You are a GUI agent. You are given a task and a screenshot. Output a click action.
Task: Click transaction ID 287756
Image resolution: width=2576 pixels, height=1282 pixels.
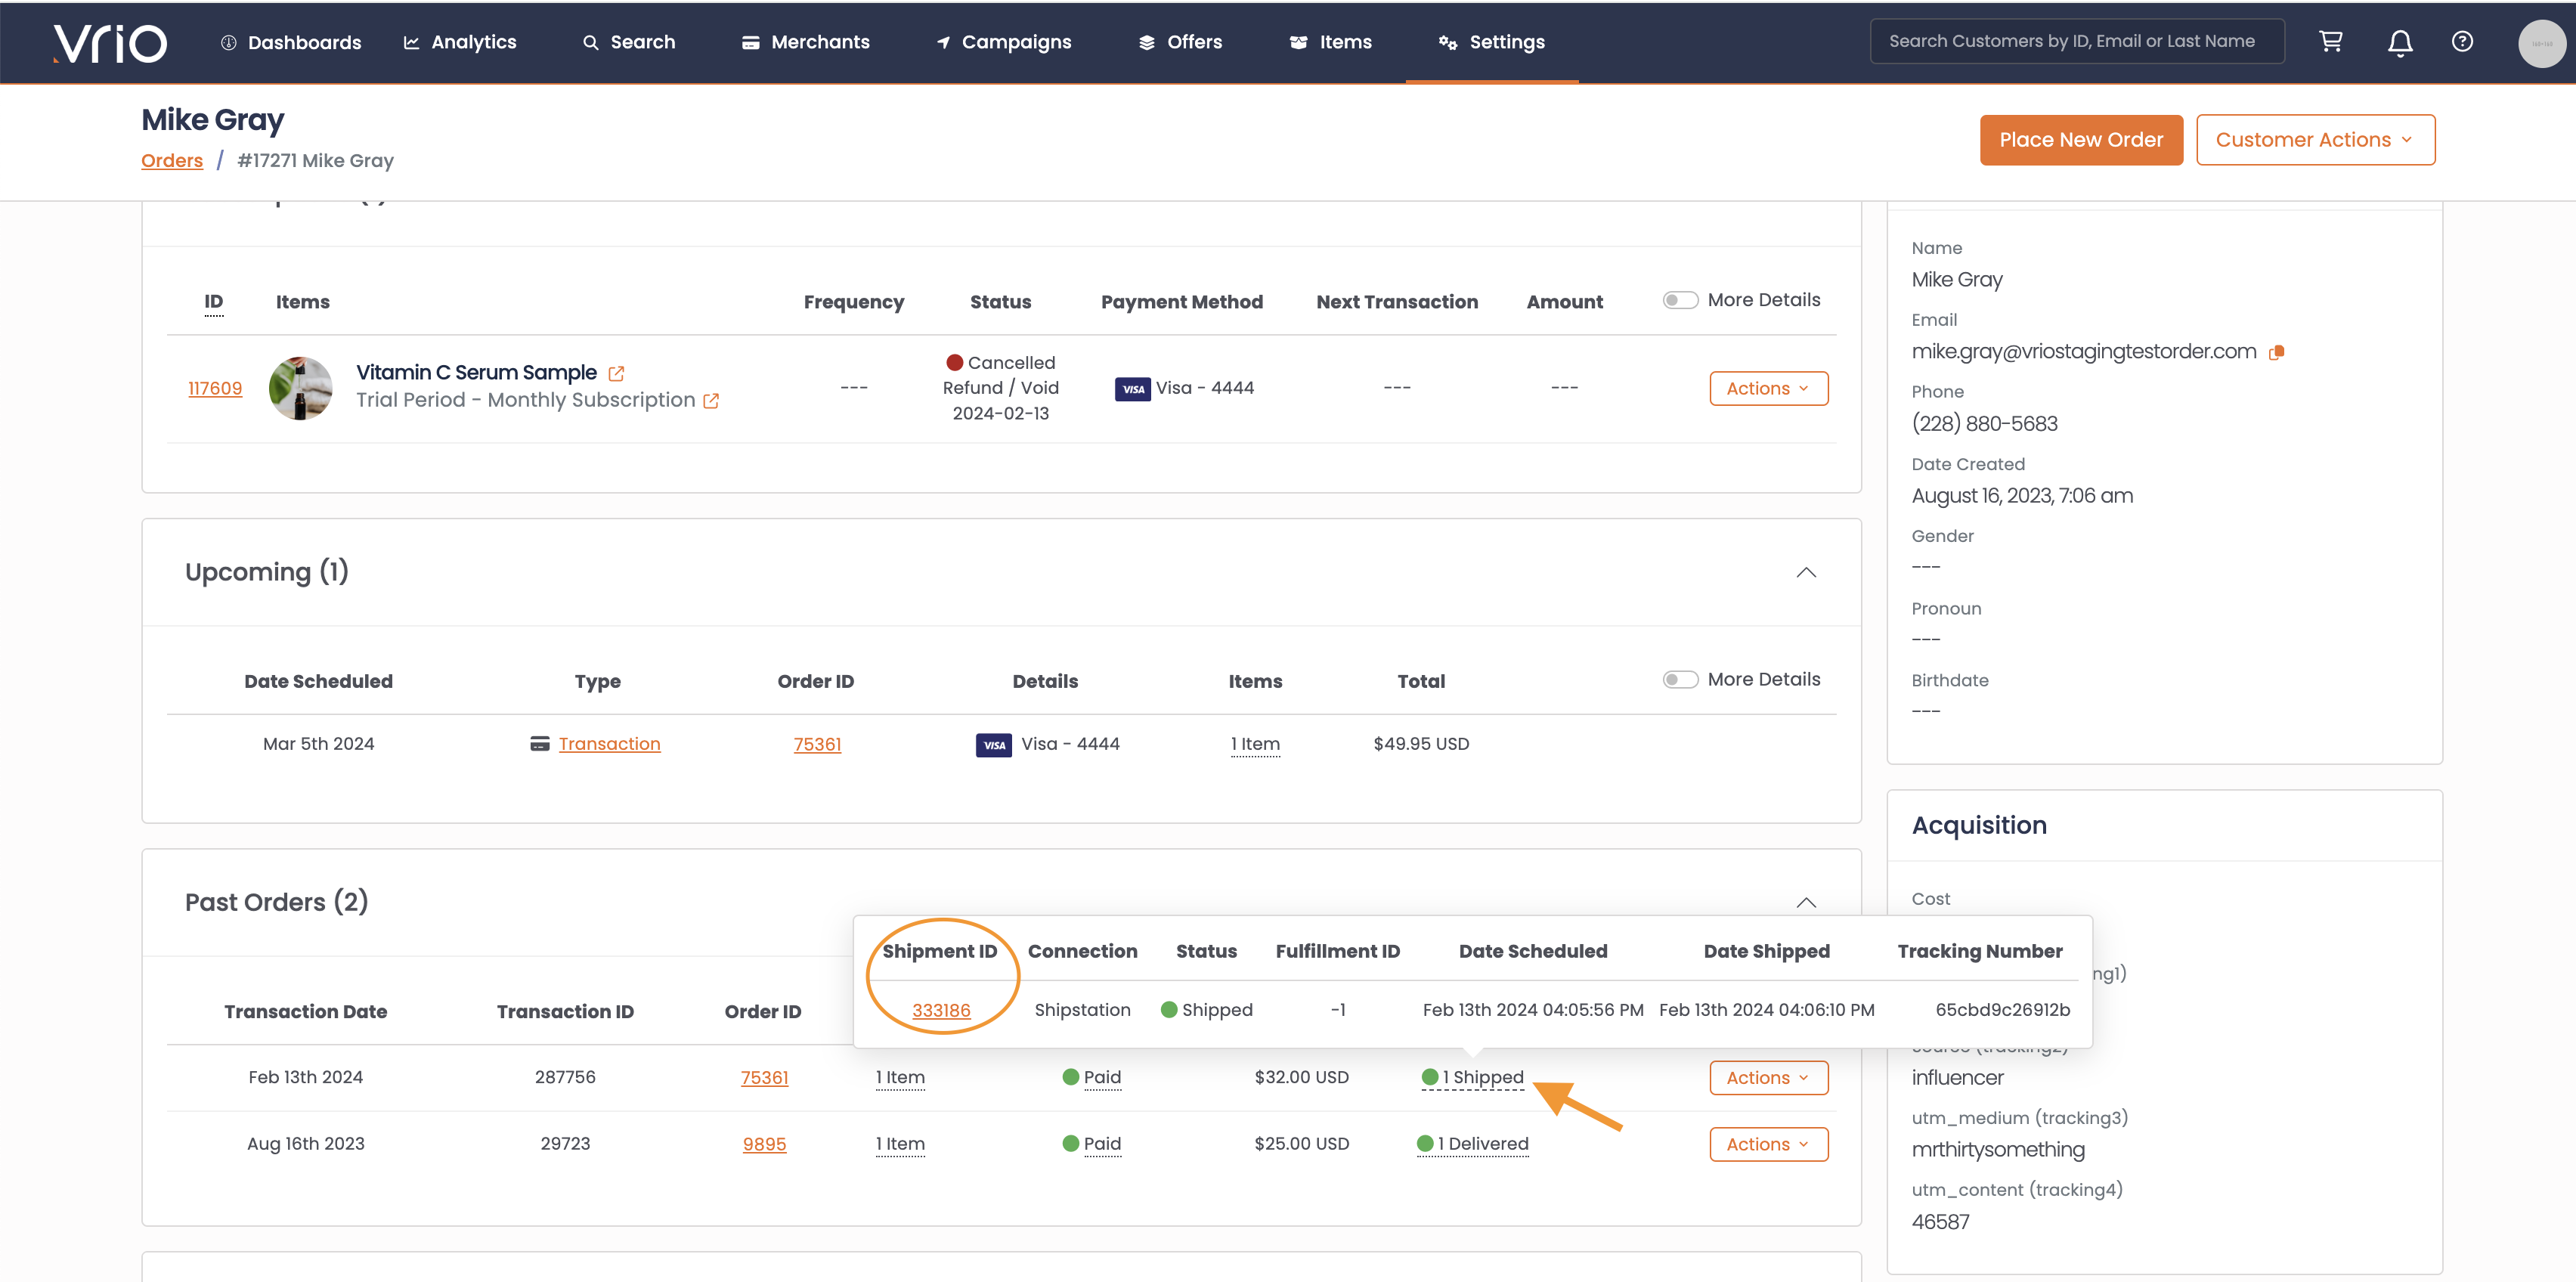tap(565, 1078)
